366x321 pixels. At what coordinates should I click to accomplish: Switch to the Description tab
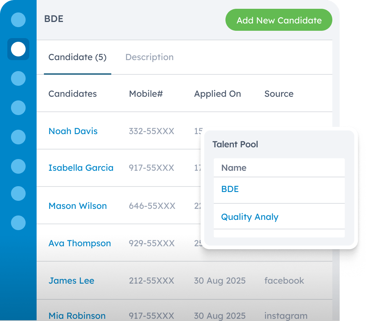(149, 57)
